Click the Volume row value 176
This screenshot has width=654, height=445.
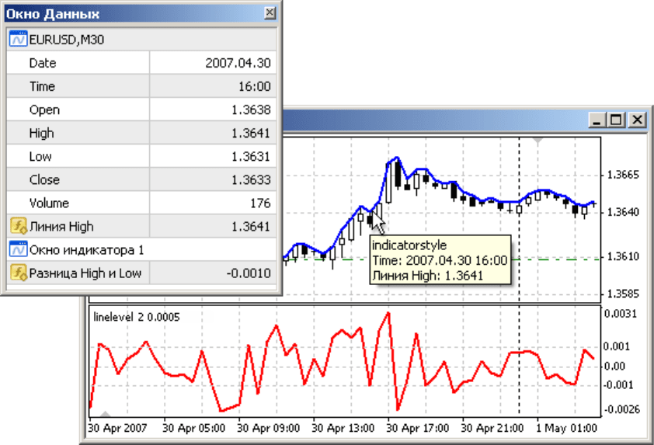click(260, 203)
